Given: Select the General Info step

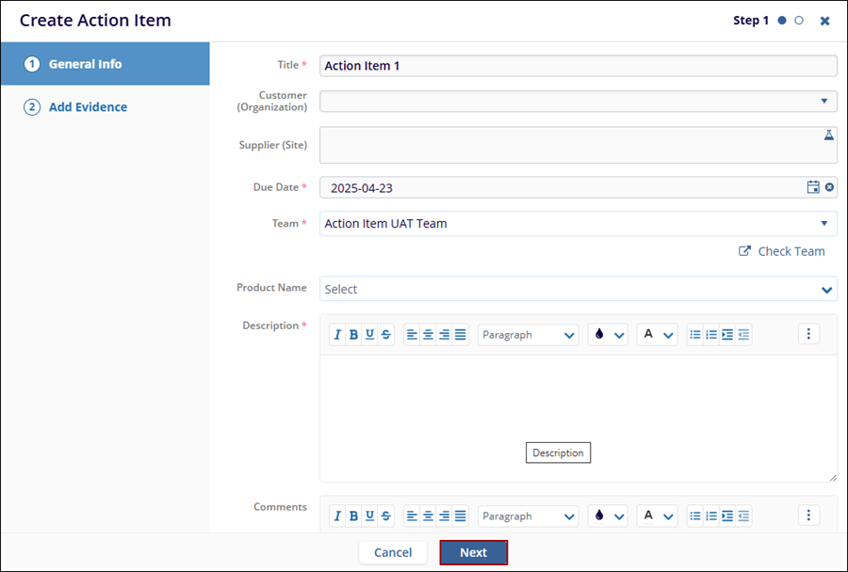Looking at the screenshot, I should 85,64.
